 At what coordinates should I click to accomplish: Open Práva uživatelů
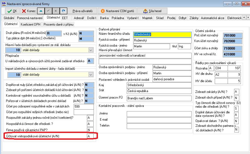(82, 11)
